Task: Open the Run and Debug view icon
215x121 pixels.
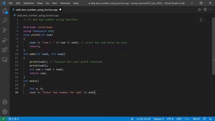Action: click(x=5, y=40)
